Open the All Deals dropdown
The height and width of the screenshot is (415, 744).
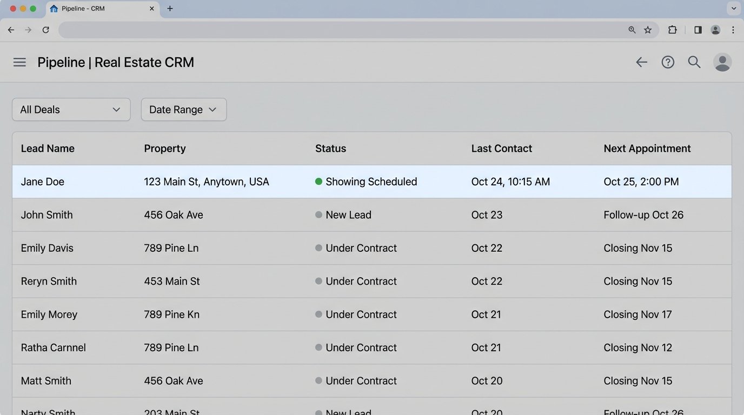(71, 109)
